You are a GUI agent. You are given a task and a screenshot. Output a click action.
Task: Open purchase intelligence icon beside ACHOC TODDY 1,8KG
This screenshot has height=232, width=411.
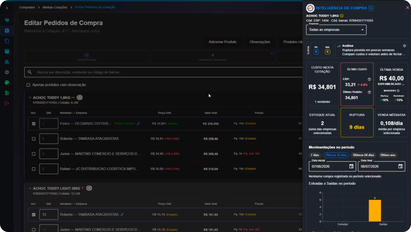[x=80, y=97]
